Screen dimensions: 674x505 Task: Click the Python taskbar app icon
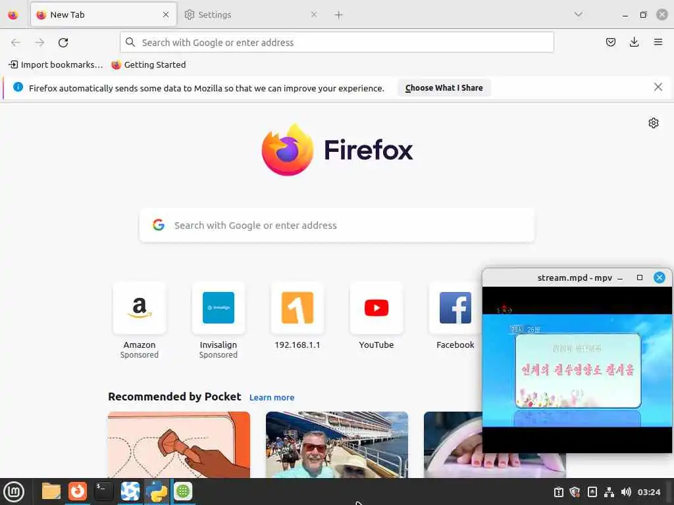click(157, 491)
